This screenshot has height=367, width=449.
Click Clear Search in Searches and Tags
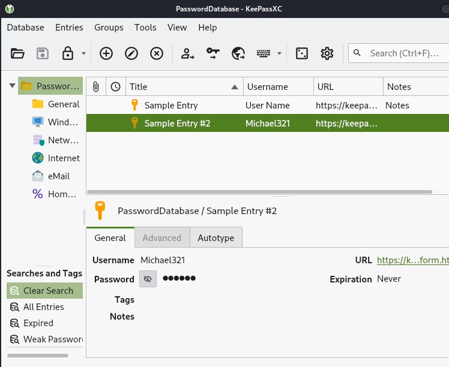[x=44, y=291]
